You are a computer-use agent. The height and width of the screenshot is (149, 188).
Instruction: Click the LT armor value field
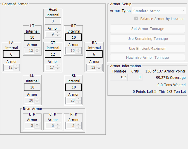click(30, 51)
